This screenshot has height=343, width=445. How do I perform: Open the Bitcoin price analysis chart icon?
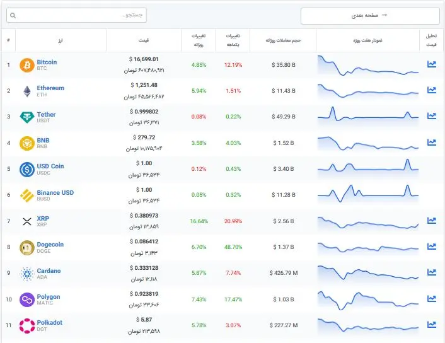tap(431, 64)
